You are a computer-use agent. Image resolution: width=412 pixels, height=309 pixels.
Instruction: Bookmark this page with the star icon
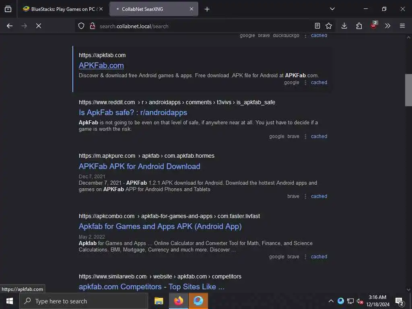click(328, 26)
